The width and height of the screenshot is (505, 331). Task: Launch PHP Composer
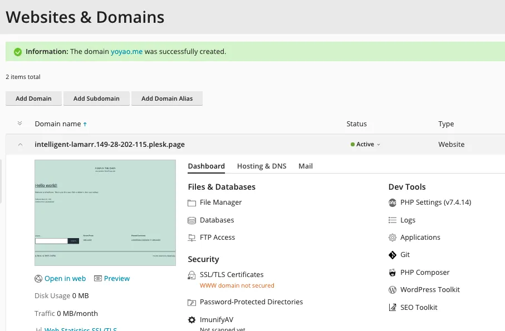tap(393, 272)
